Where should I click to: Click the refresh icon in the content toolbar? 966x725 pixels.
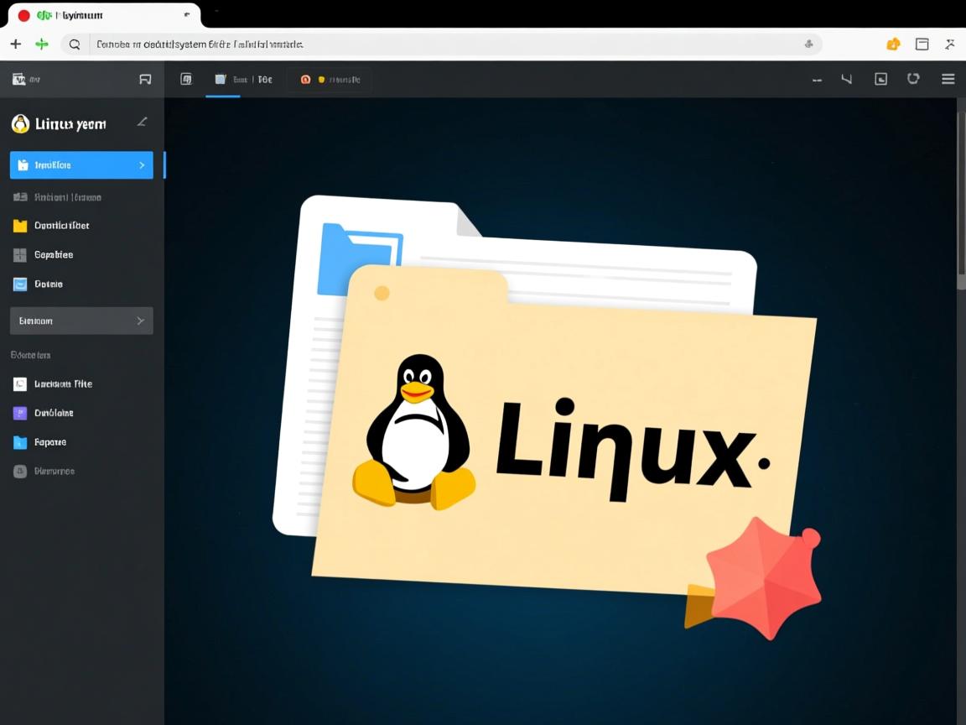(913, 79)
